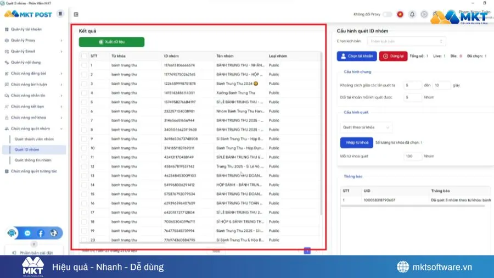The image size is (494, 278).
Task: Expand the Quản lý Proxy chevron
Action: pyautogui.click(x=61, y=40)
